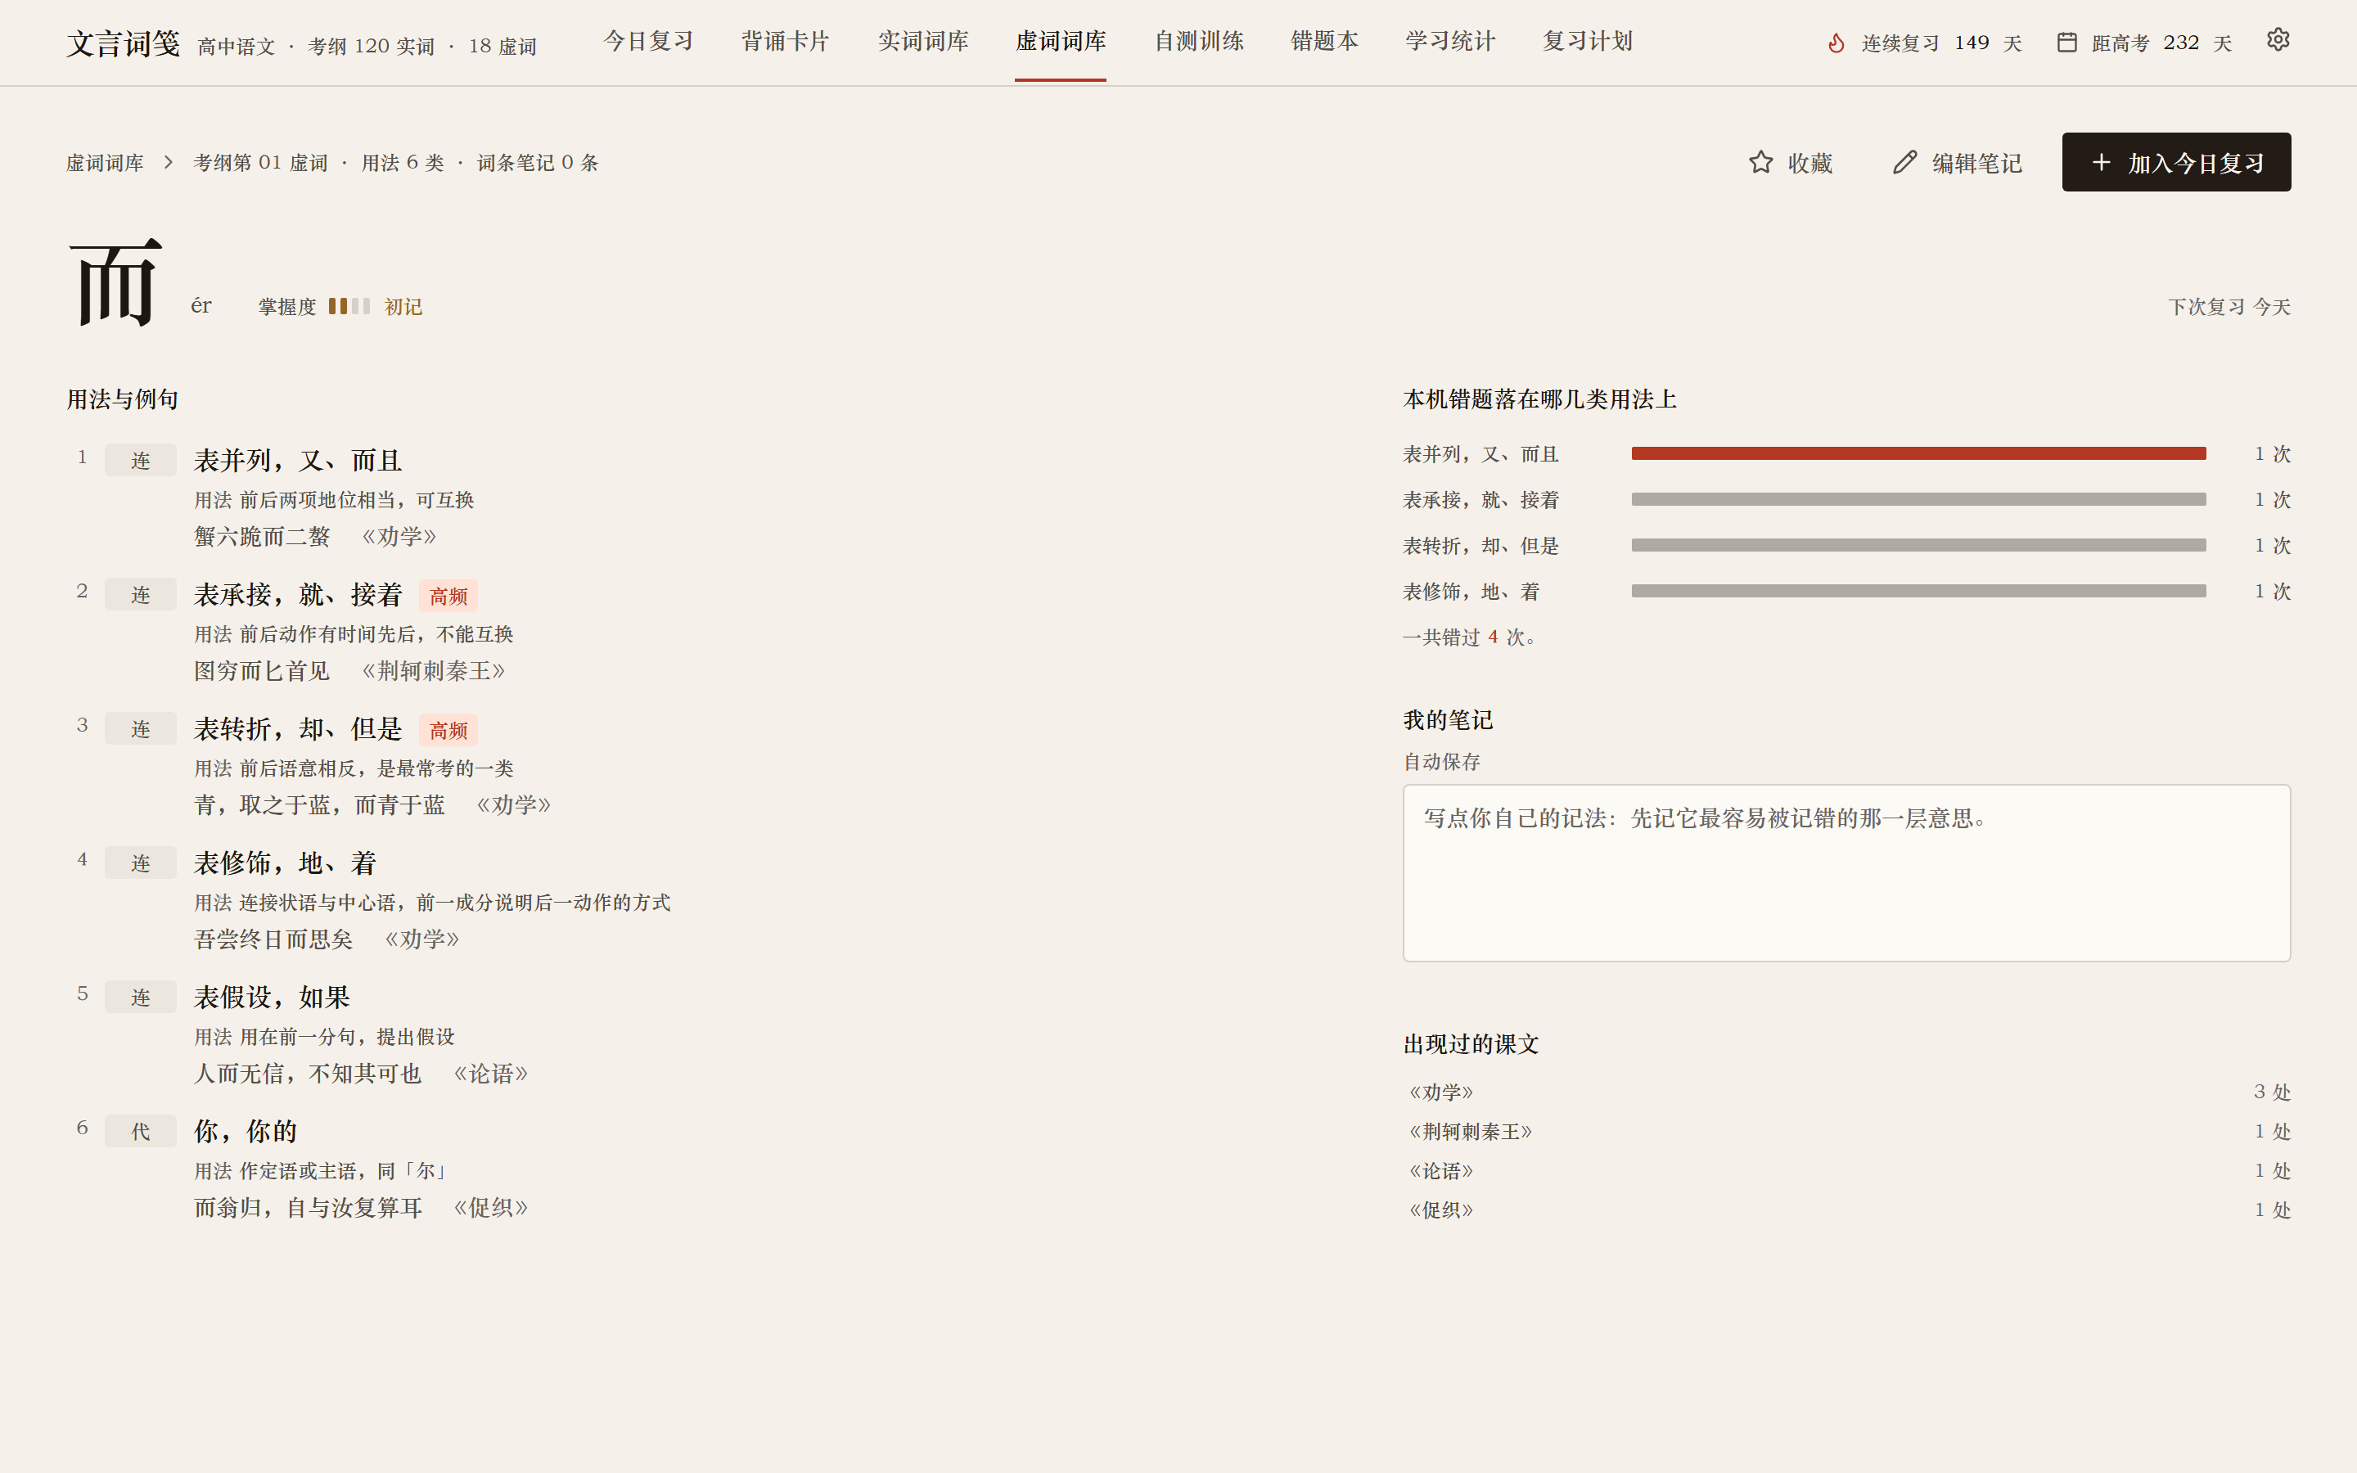Click the 代 tag of usage 6
The image size is (2357, 1473).
140,1131
